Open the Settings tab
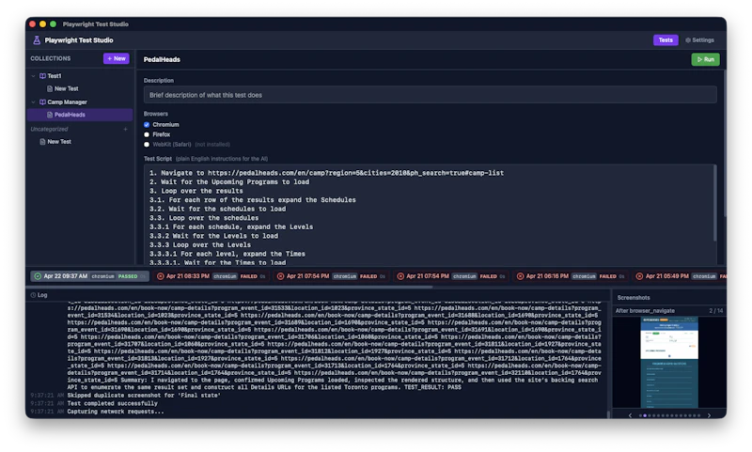The height and width of the screenshot is (452, 752). click(699, 40)
